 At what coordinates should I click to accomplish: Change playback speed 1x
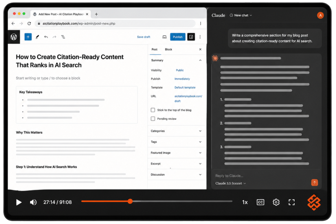[x=245, y=202]
